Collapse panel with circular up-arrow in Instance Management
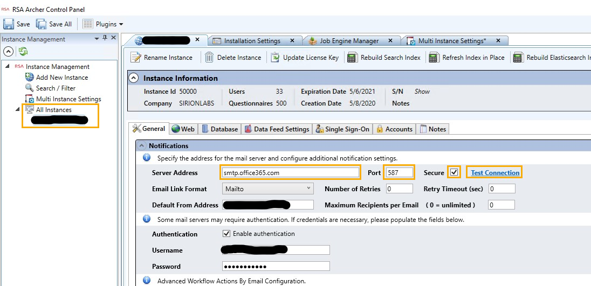The image size is (591, 286). (x=8, y=52)
